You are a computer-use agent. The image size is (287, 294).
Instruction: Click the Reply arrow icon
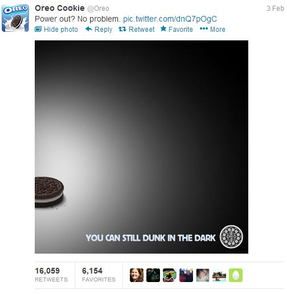(x=89, y=29)
